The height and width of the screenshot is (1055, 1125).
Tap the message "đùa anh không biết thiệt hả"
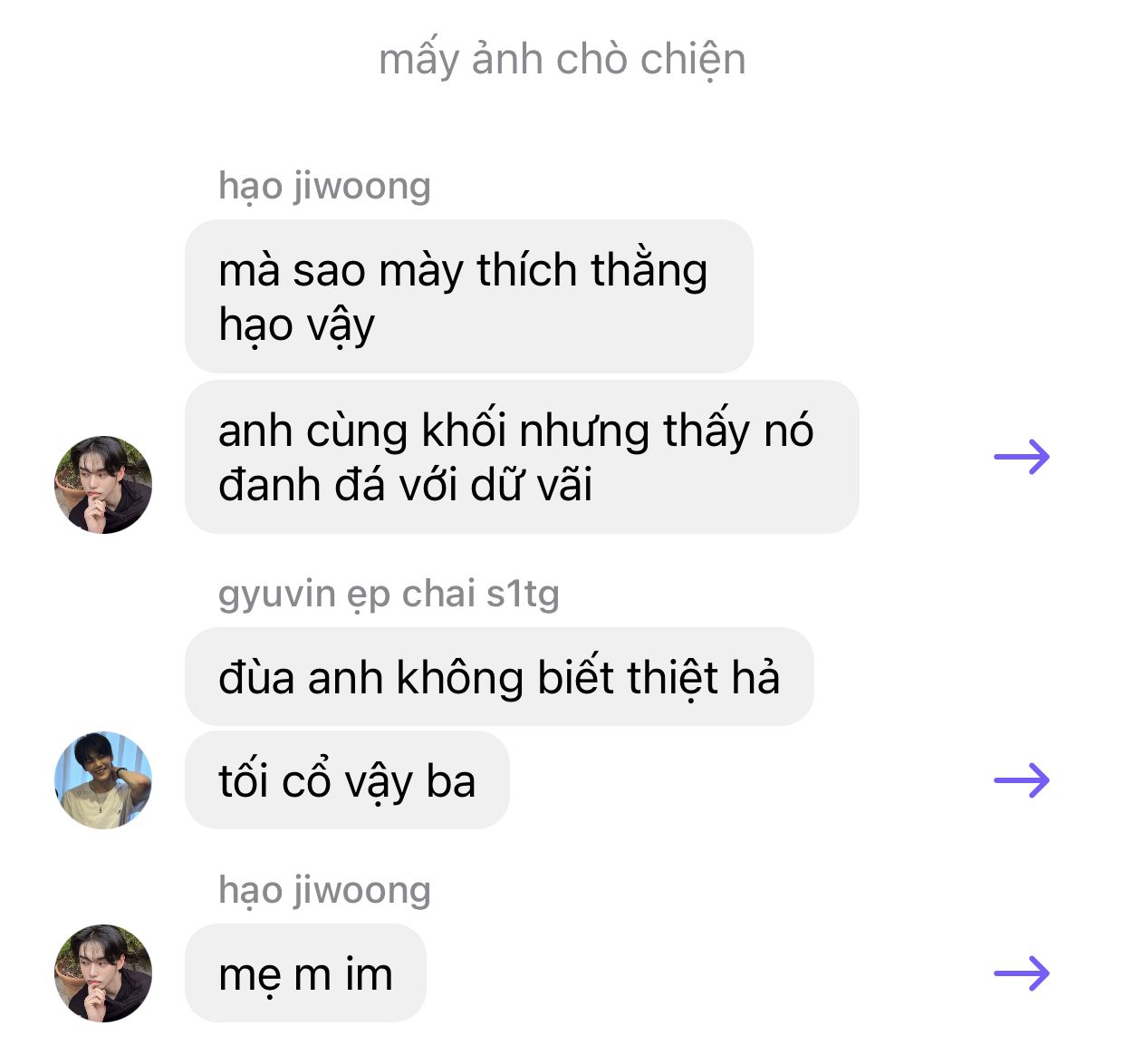(x=499, y=677)
